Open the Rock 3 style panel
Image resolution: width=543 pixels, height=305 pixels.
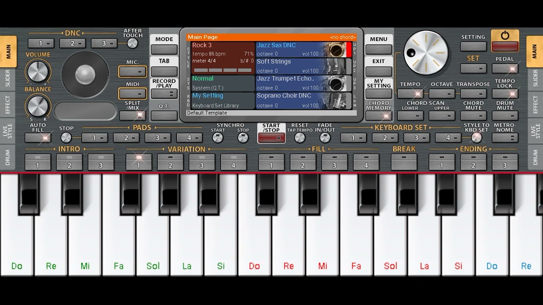223,58
